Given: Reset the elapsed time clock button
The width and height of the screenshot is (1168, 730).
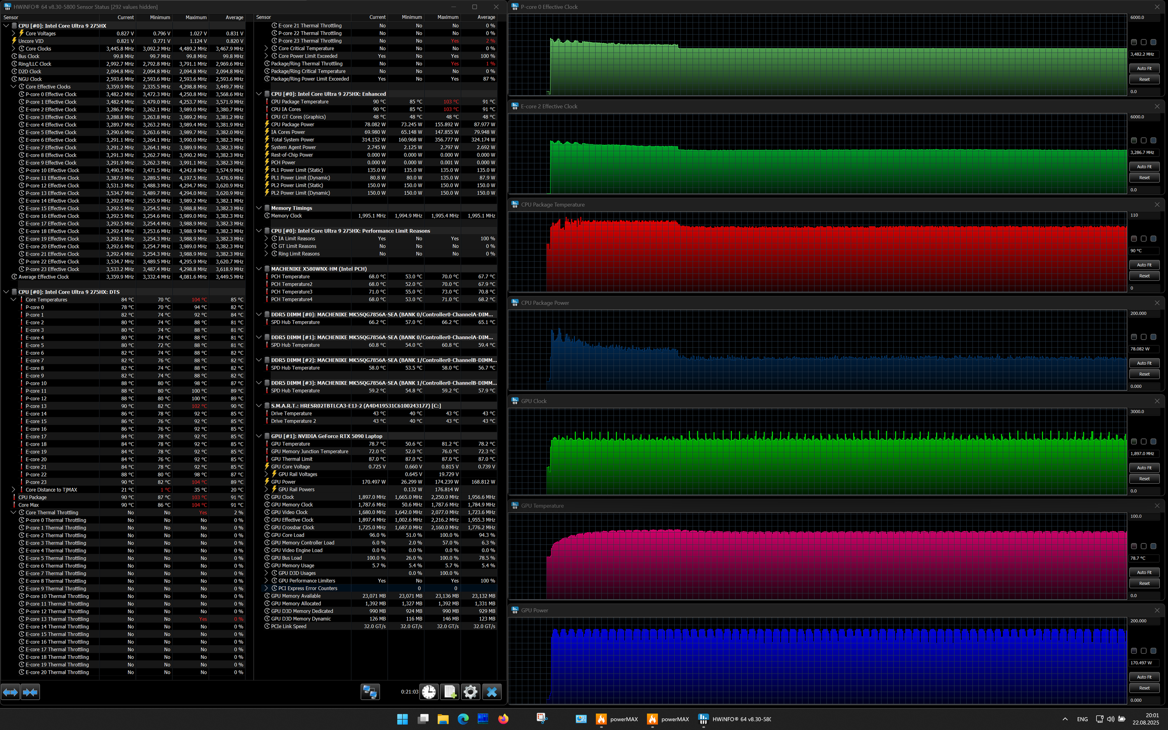Looking at the screenshot, I should click(429, 692).
